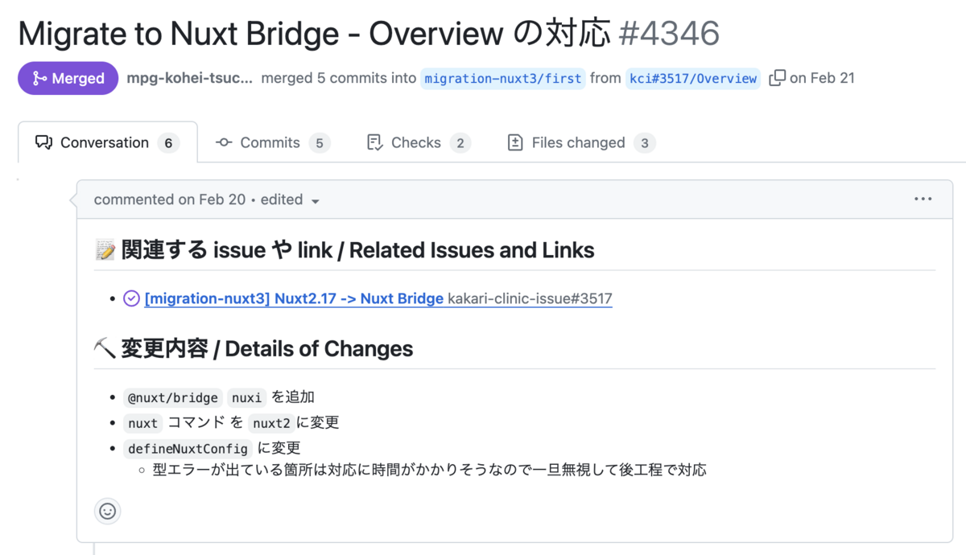Click the Files changed diff icon
This screenshot has height=555, width=966.
(515, 143)
